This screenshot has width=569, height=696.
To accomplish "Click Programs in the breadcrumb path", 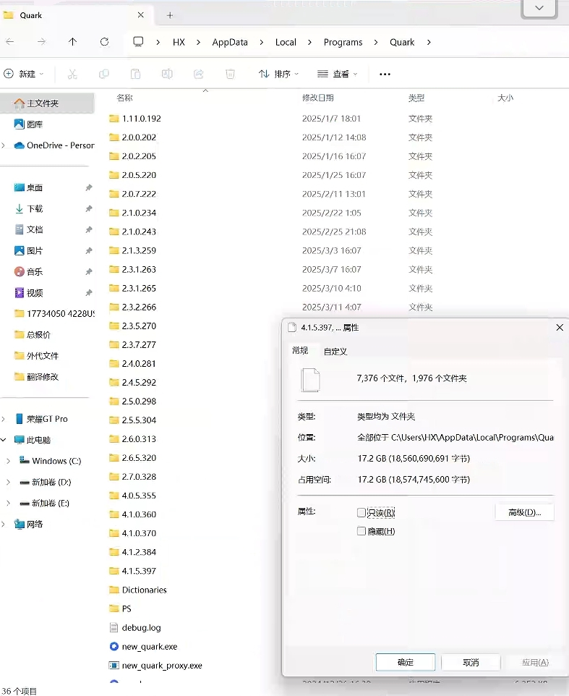I will [x=343, y=42].
